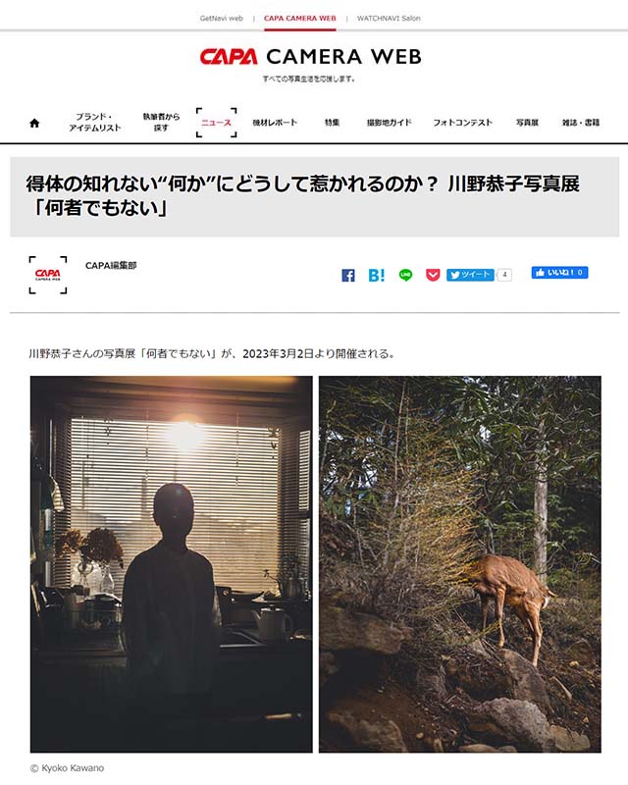Click the CAPA CAMERA WEB header logo

point(310,57)
